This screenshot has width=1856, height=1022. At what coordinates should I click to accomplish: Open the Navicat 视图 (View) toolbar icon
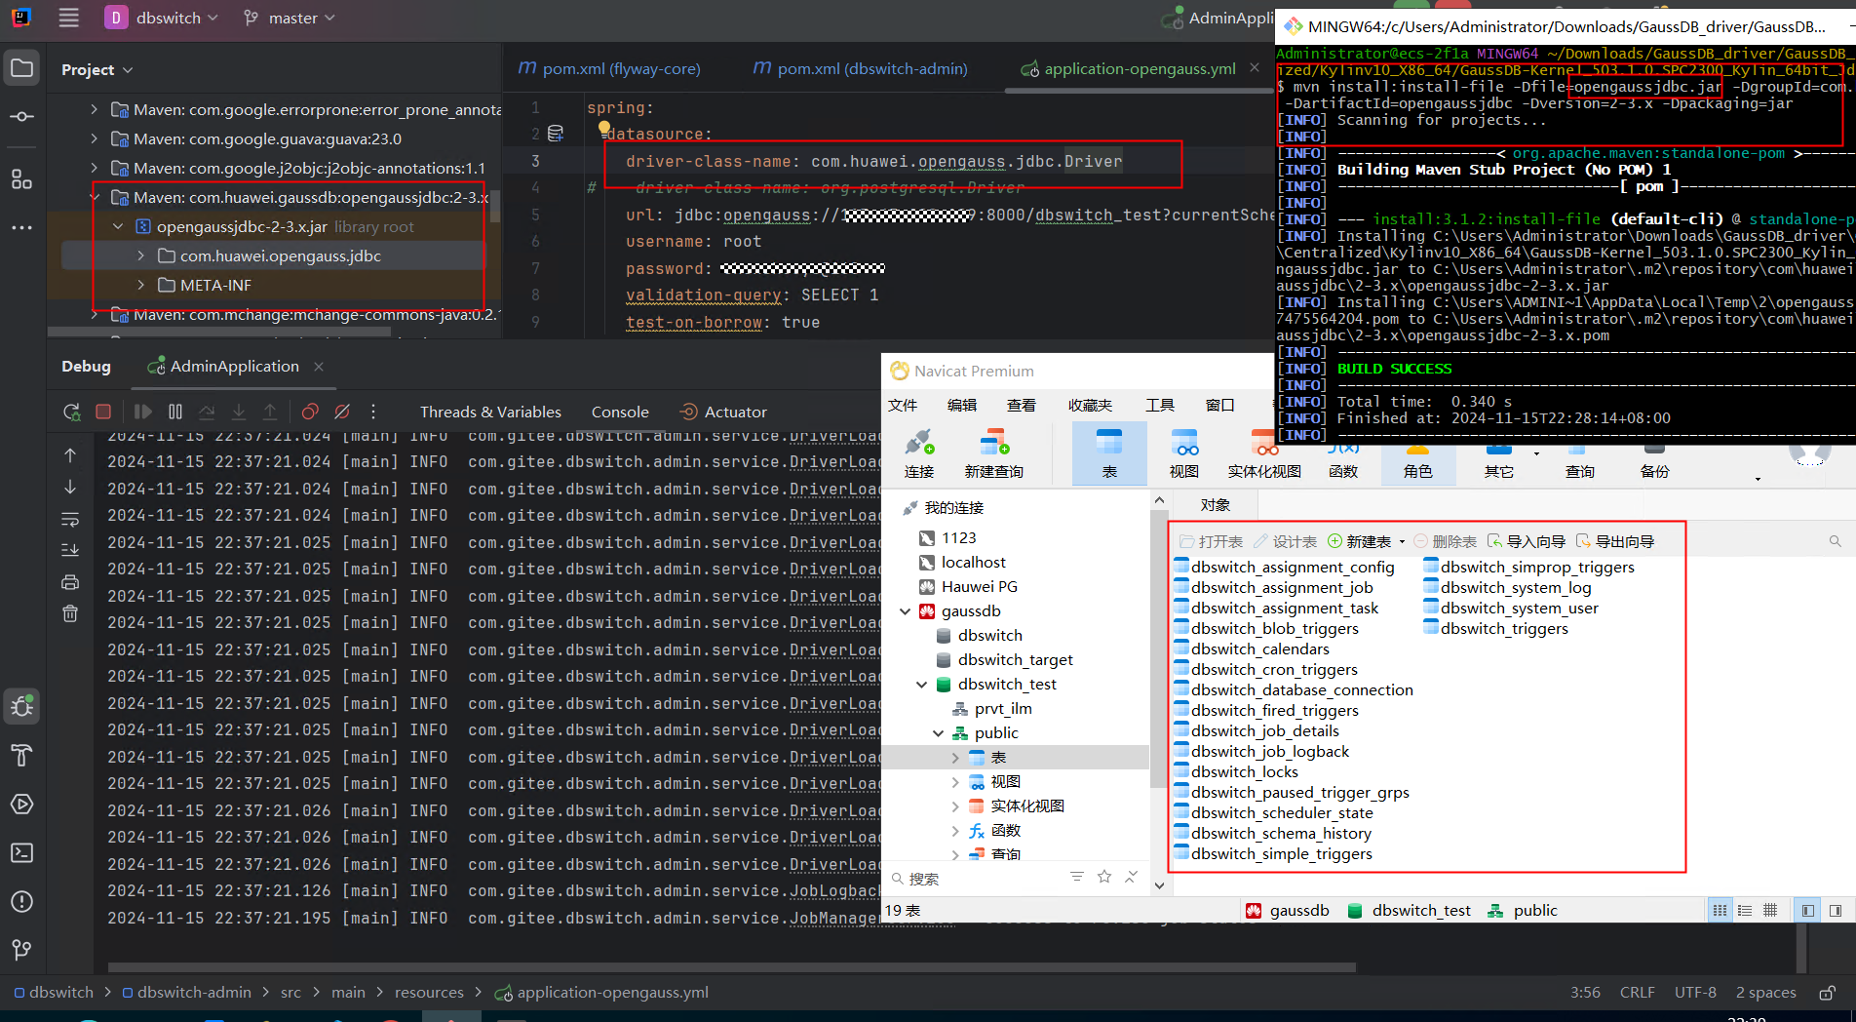pos(1183,453)
